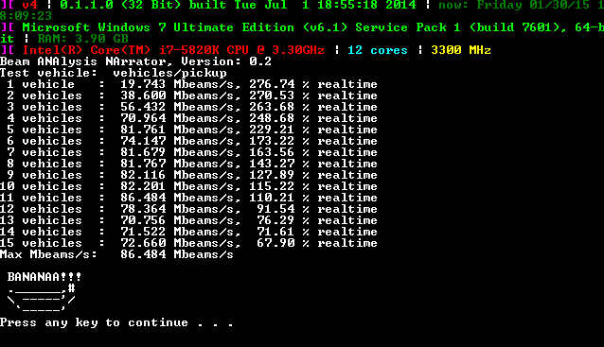
Task: Click the '71.61 % realtime' value
Action: [317, 232]
